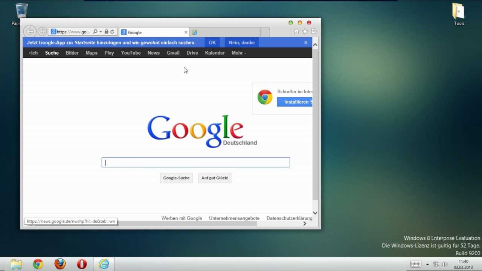482x271 pixels.
Task: Open Maps in Google bar
Action: 92,53
